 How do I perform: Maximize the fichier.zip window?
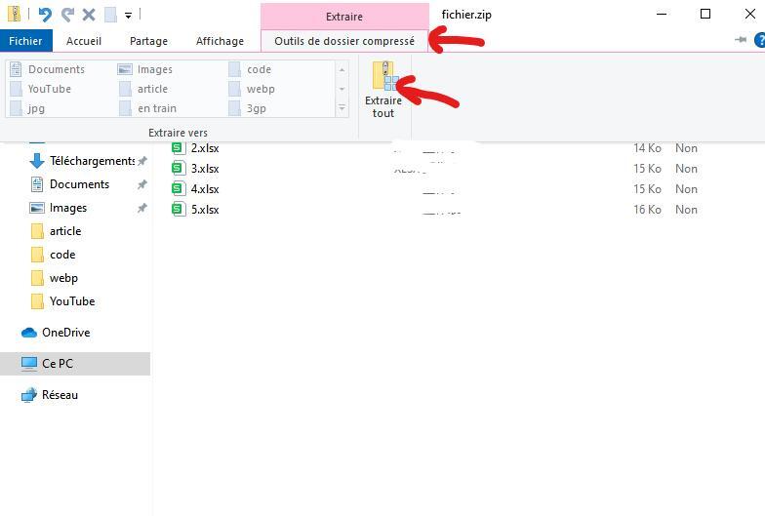point(705,14)
